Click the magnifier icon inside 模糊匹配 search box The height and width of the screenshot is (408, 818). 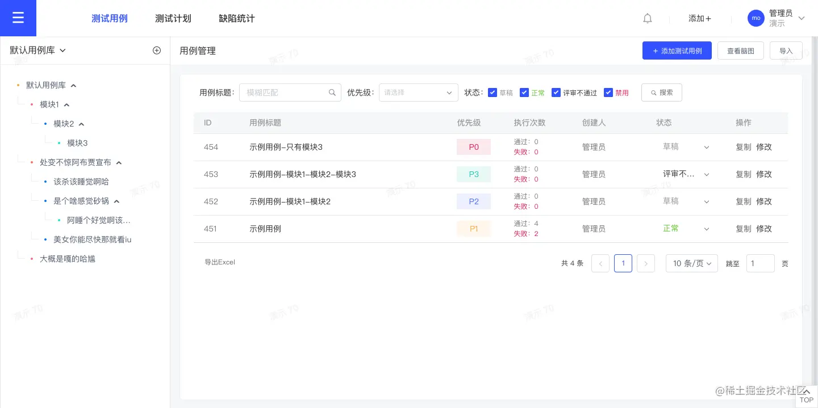[x=332, y=92]
